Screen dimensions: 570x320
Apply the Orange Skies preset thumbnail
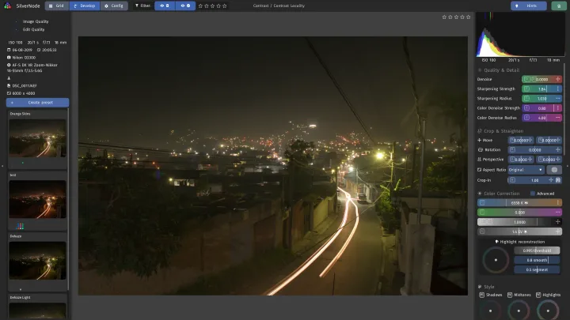[37, 138]
